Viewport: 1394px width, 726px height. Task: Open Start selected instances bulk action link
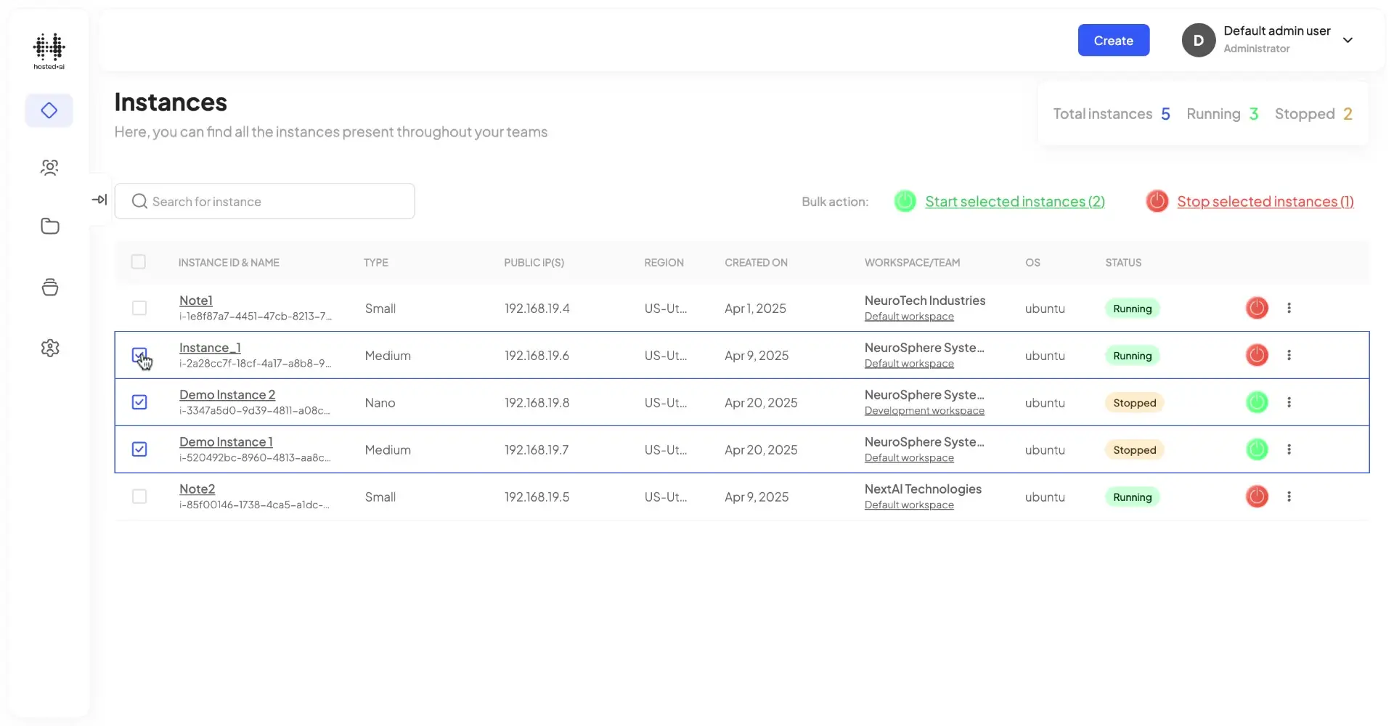(1015, 201)
